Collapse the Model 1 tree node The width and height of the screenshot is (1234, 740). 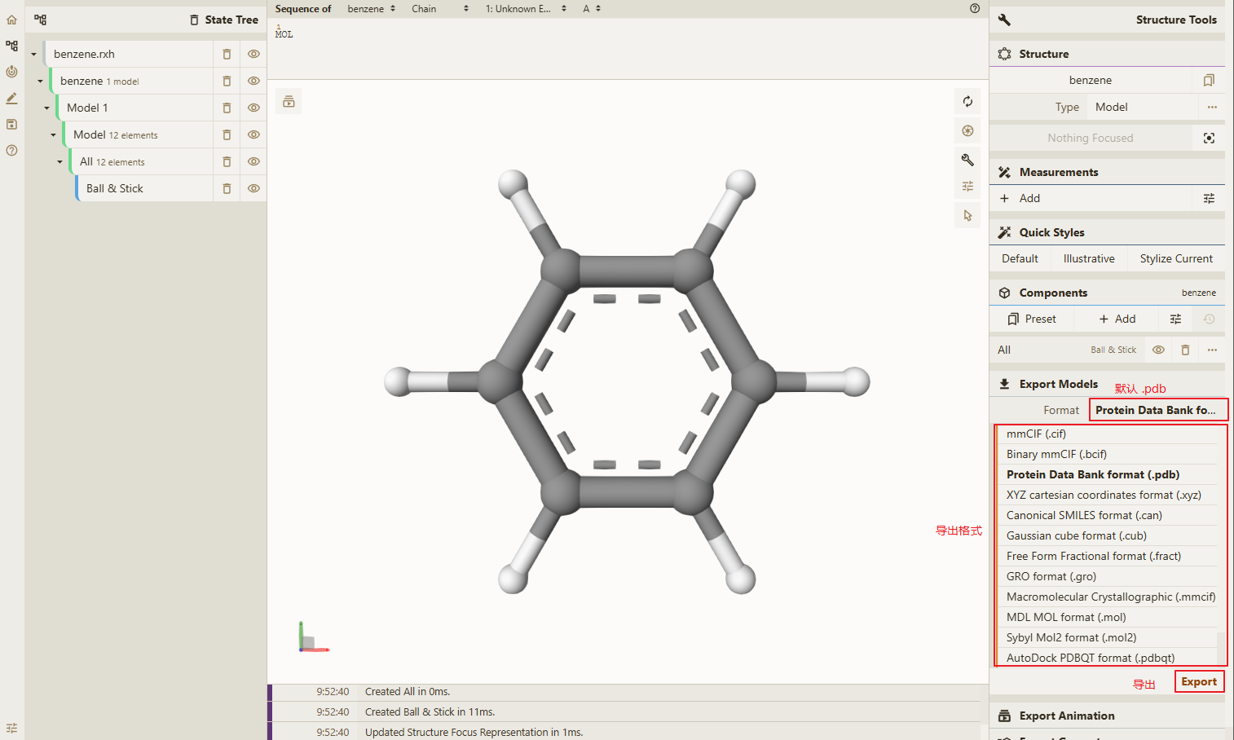[46, 108]
